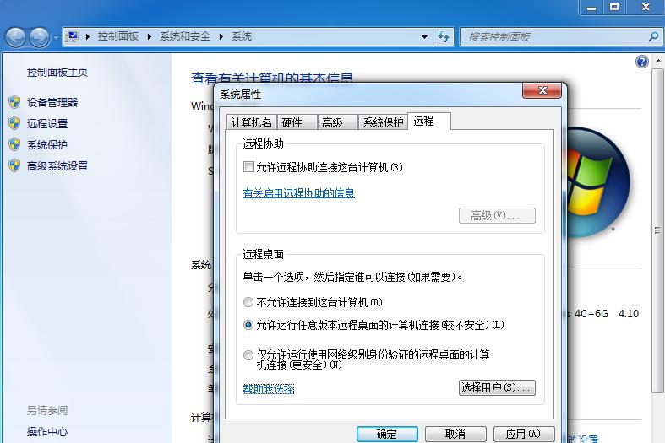This screenshot has height=443, width=665.
Task: Minimize the control panel window
Action: [591, 7]
